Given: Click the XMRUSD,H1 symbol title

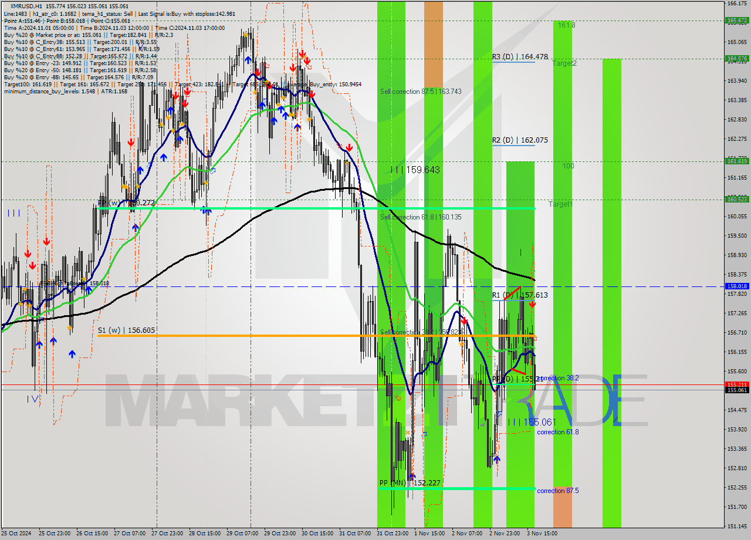Looking at the screenshot, I should [x=26, y=5].
